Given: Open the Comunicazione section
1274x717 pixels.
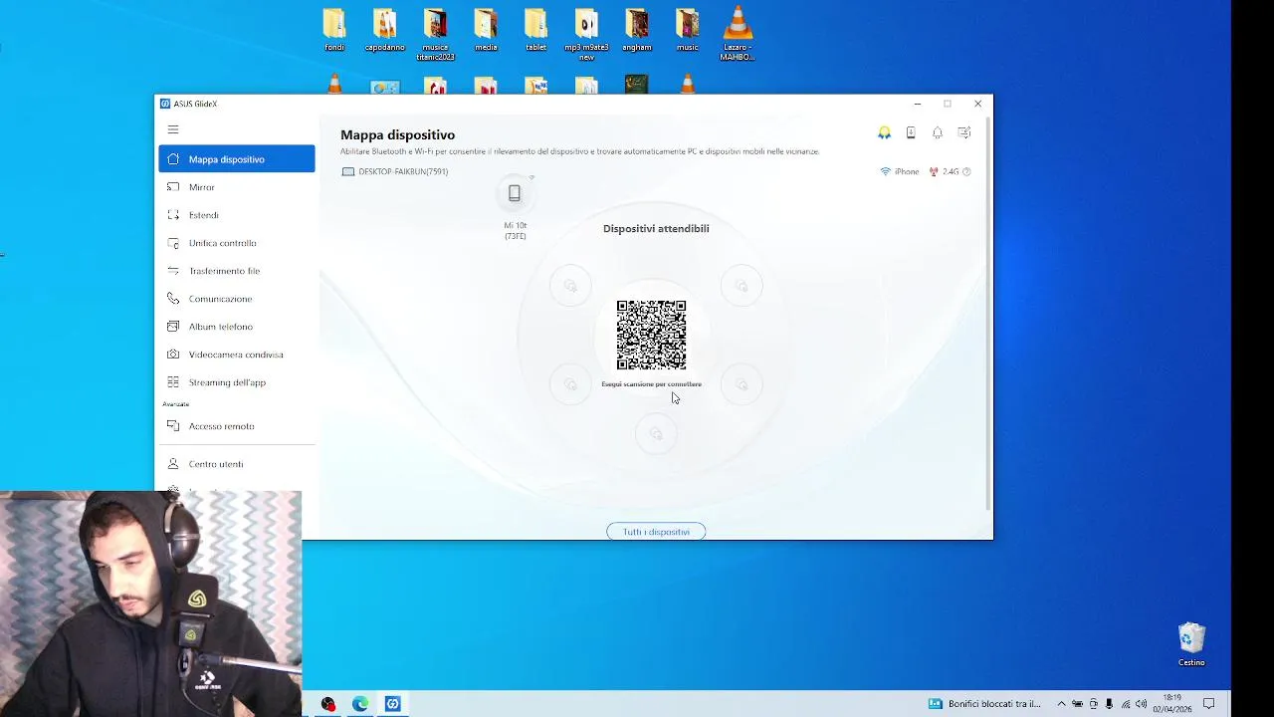Looking at the screenshot, I should [x=237, y=299].
